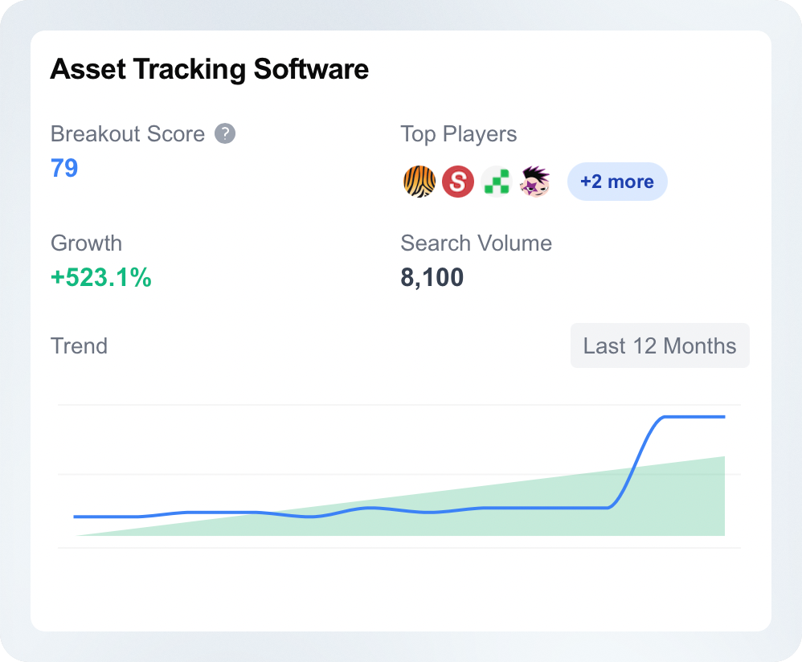Screen dimensions: 802x662
Task: Open the Last 12 Months range dropdown
Action: click(x=660, y=345)
